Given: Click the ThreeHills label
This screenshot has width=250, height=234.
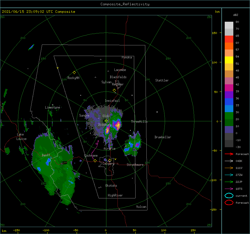Looking at the screenshot, I should point(139,122).
